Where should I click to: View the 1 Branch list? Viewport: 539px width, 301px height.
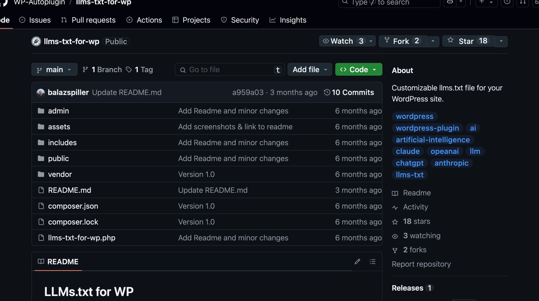coord(102,70)
